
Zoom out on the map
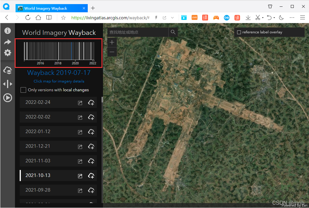112,52
